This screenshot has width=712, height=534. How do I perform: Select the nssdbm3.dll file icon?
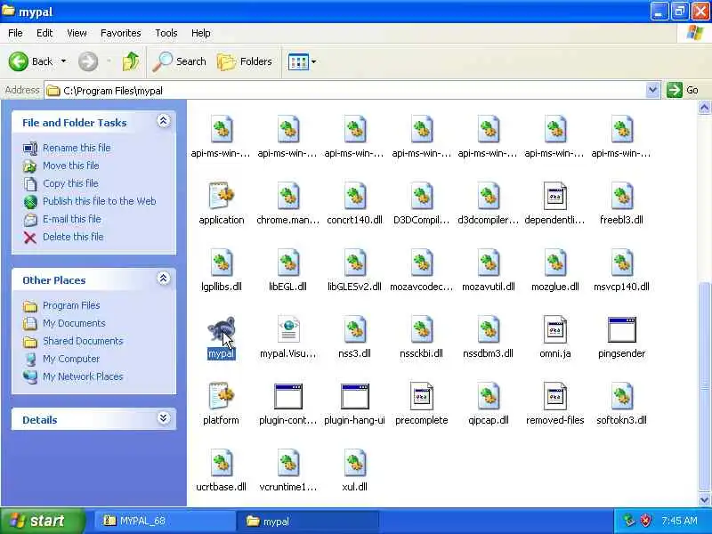pos(488,329)
